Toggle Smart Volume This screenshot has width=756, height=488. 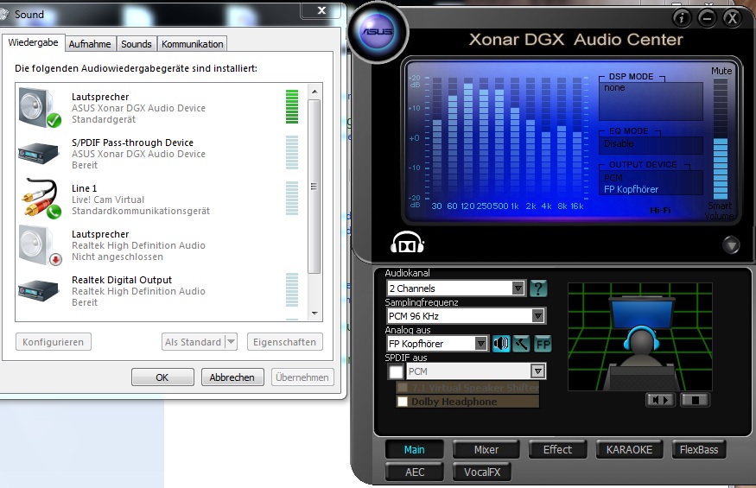[720, 211]
